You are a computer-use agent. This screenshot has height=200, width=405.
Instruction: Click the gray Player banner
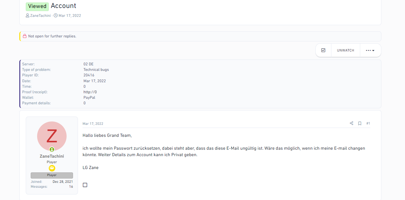52,175
